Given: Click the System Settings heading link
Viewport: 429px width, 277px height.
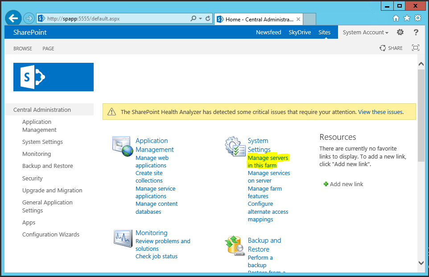Looking at the screenshot, I should tap(259, 145).
